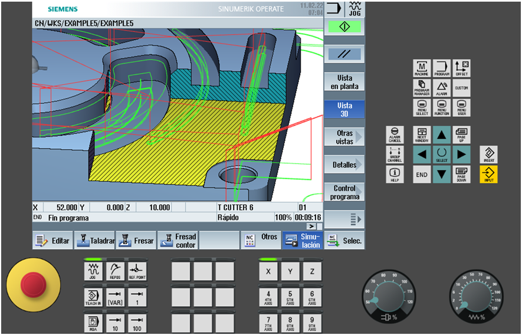Open the MACHINE operating area key
The width and height of the screenshot is (522, 335).
tap(422, 68)
